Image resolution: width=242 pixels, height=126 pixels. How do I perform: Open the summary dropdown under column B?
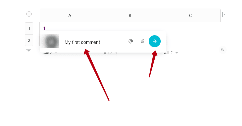[111, 53]
